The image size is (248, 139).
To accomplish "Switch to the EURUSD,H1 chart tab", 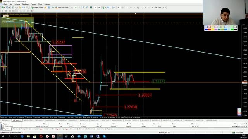I will pos(6,120).
